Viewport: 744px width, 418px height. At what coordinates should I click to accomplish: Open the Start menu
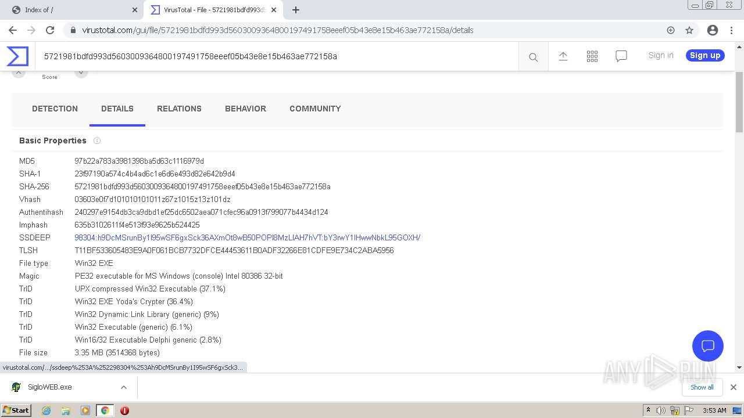[16, 410]
